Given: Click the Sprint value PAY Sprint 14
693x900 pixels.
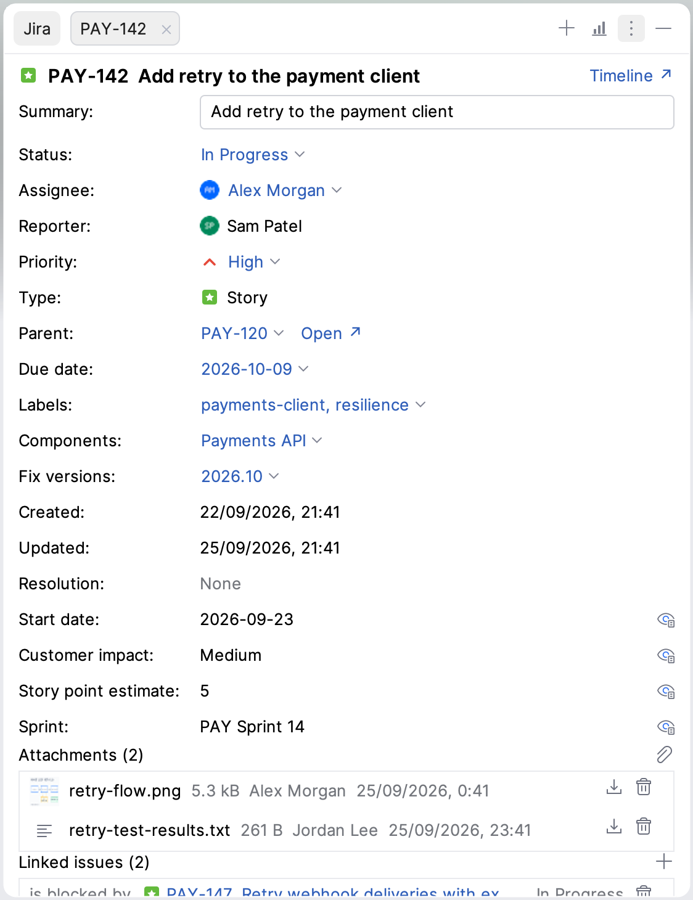Looking at the screenshot, I should pos(252,727).
